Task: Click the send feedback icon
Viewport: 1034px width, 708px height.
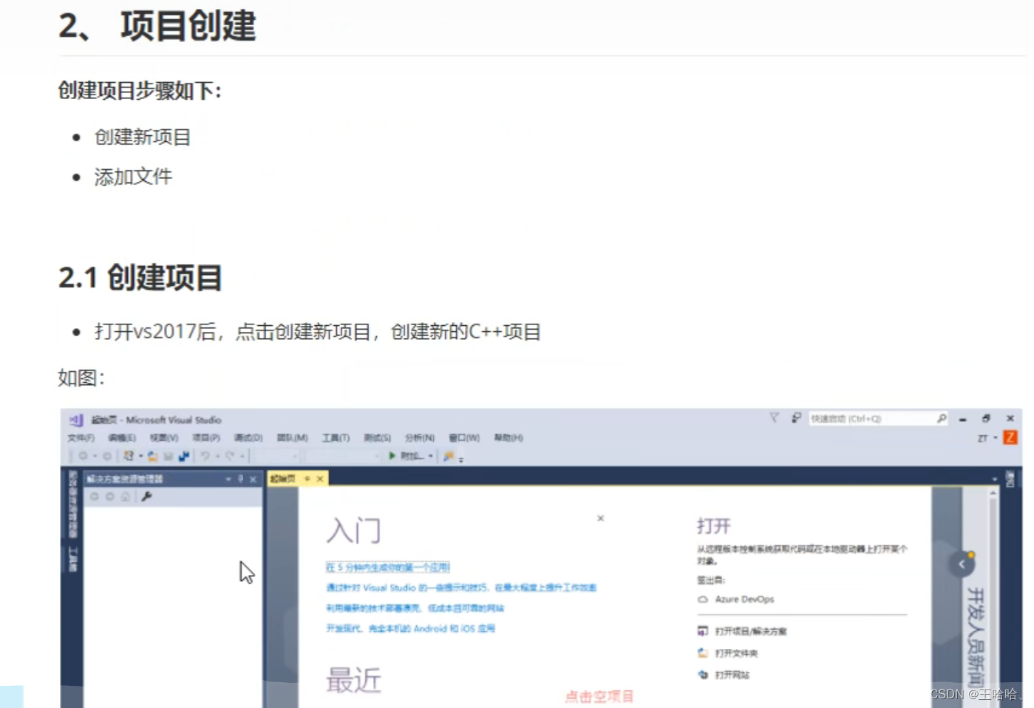Action: coord(796,418)
